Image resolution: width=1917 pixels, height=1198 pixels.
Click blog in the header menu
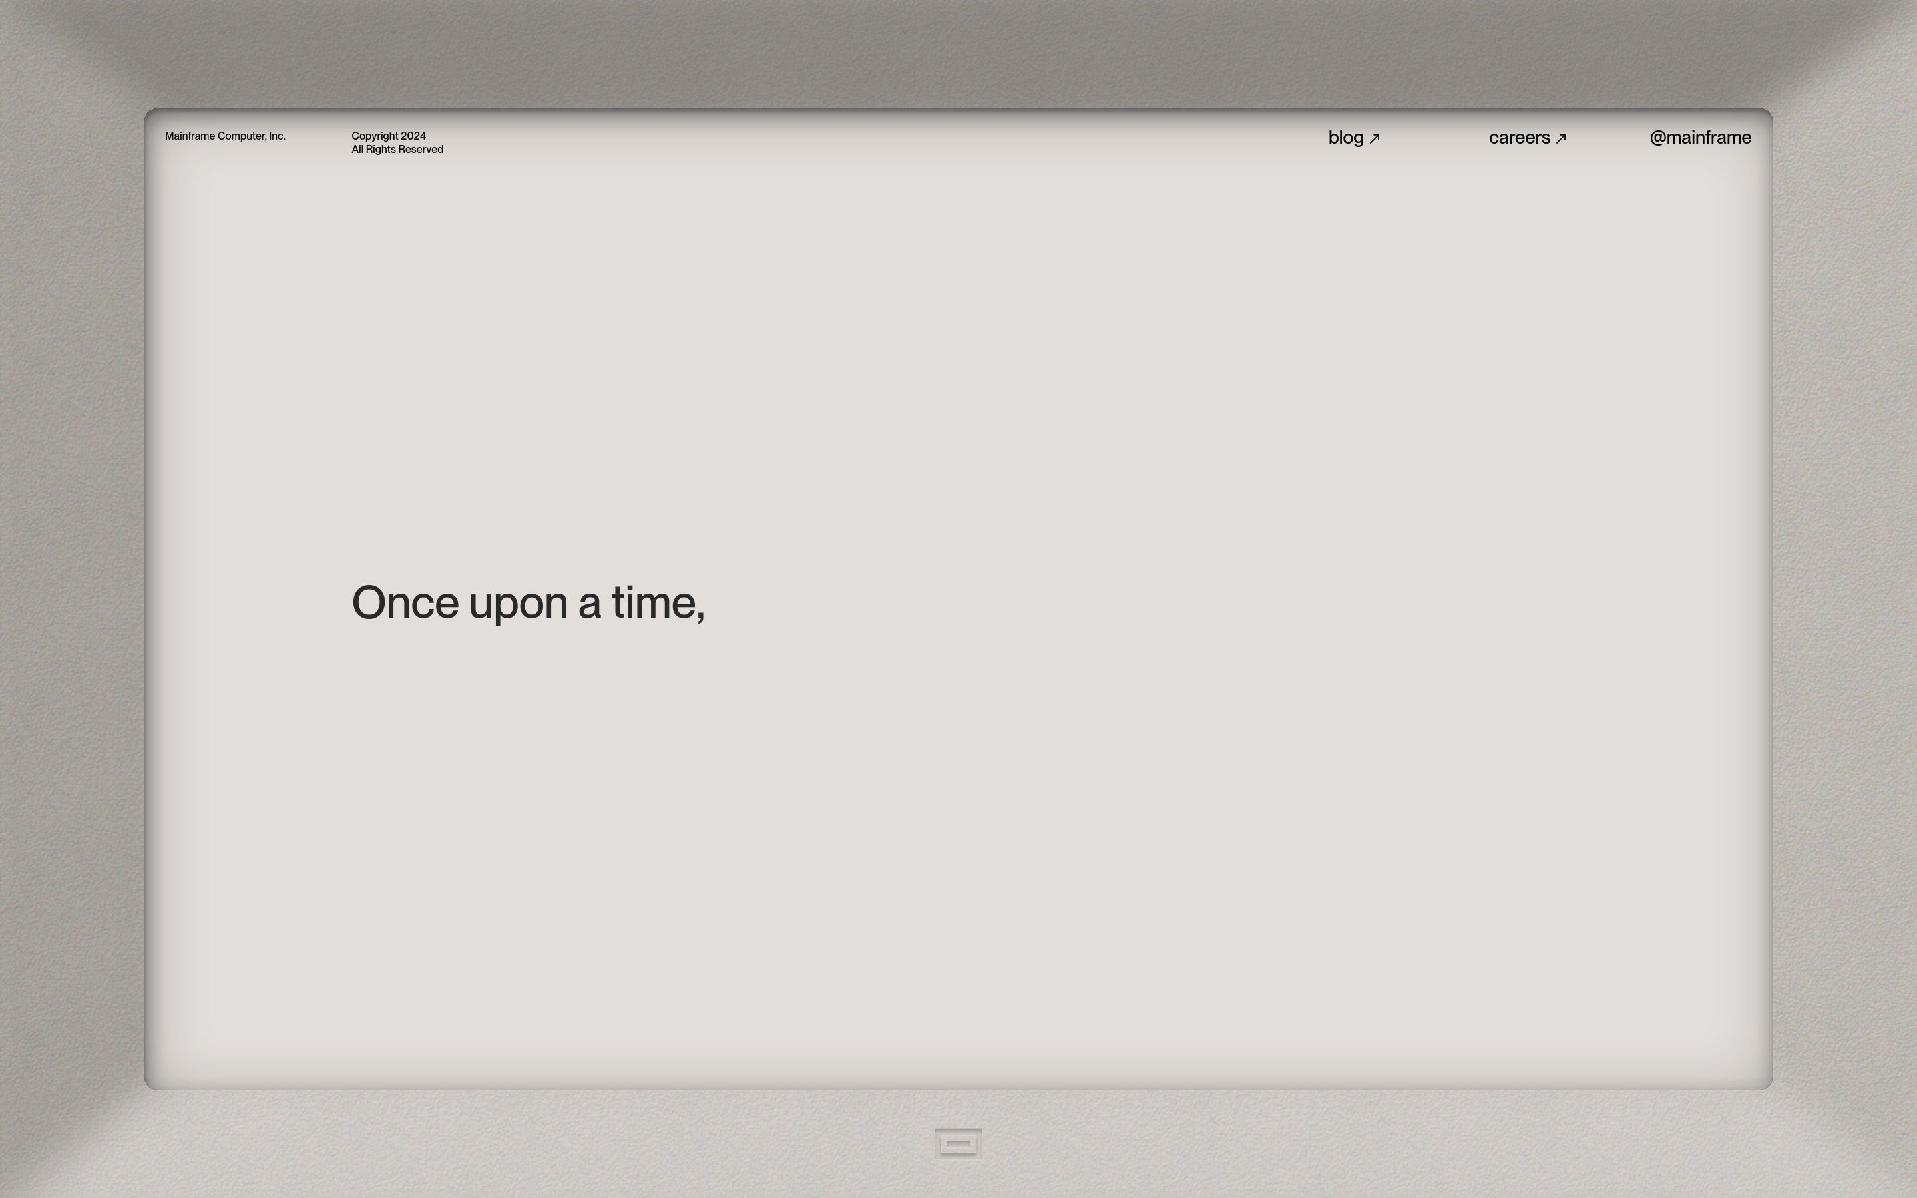1345,137
